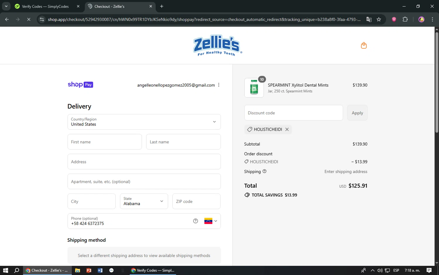Click the Shop Pay logo

80,85
